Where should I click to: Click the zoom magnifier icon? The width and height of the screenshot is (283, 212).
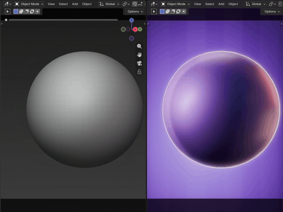click(139, 46)
